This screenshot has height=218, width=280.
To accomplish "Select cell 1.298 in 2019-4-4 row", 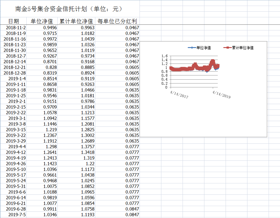I will click(x=42, y=147).
